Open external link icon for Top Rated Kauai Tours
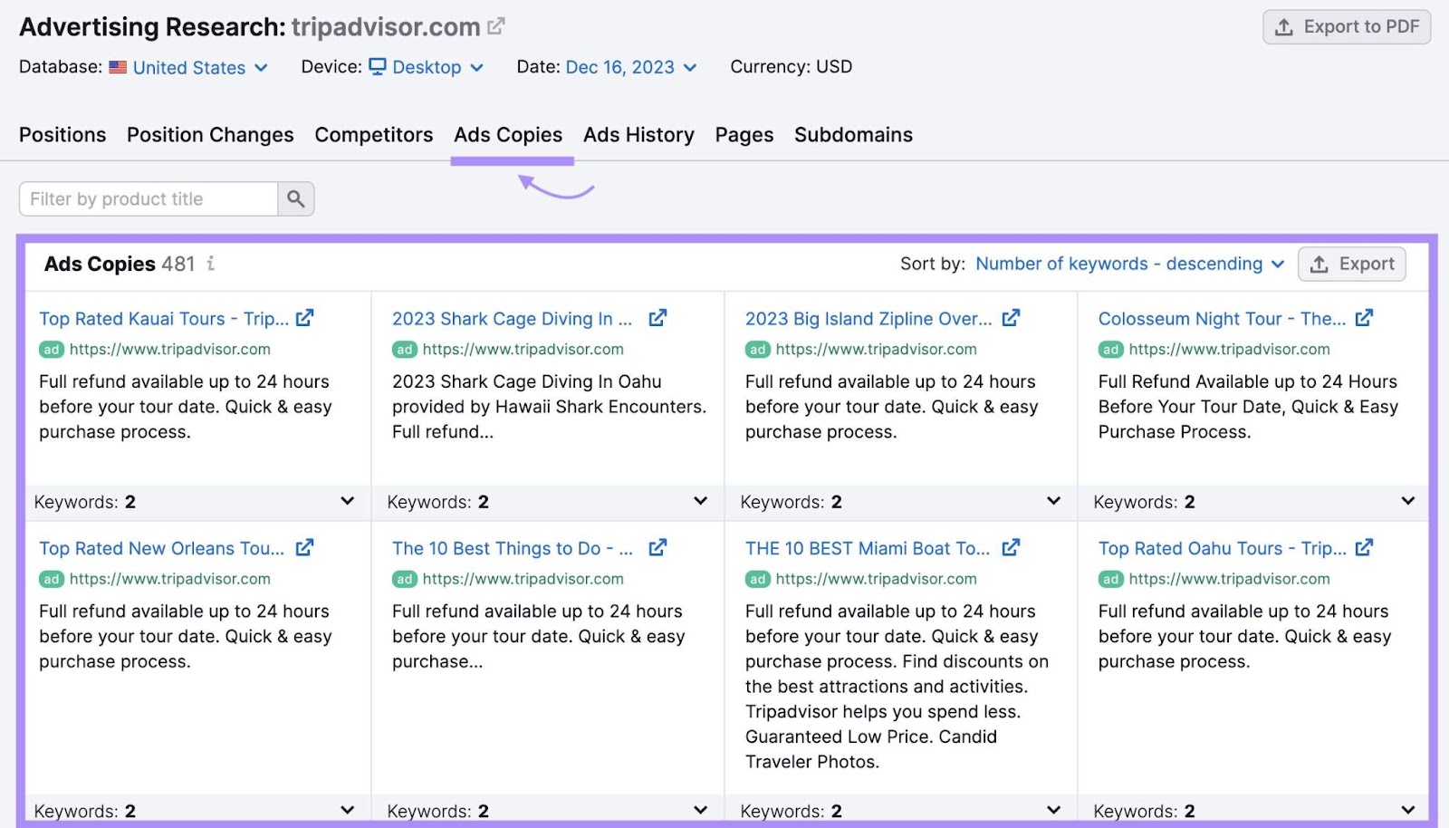The height and width of the screenshot is (828, 1449). 304,318
